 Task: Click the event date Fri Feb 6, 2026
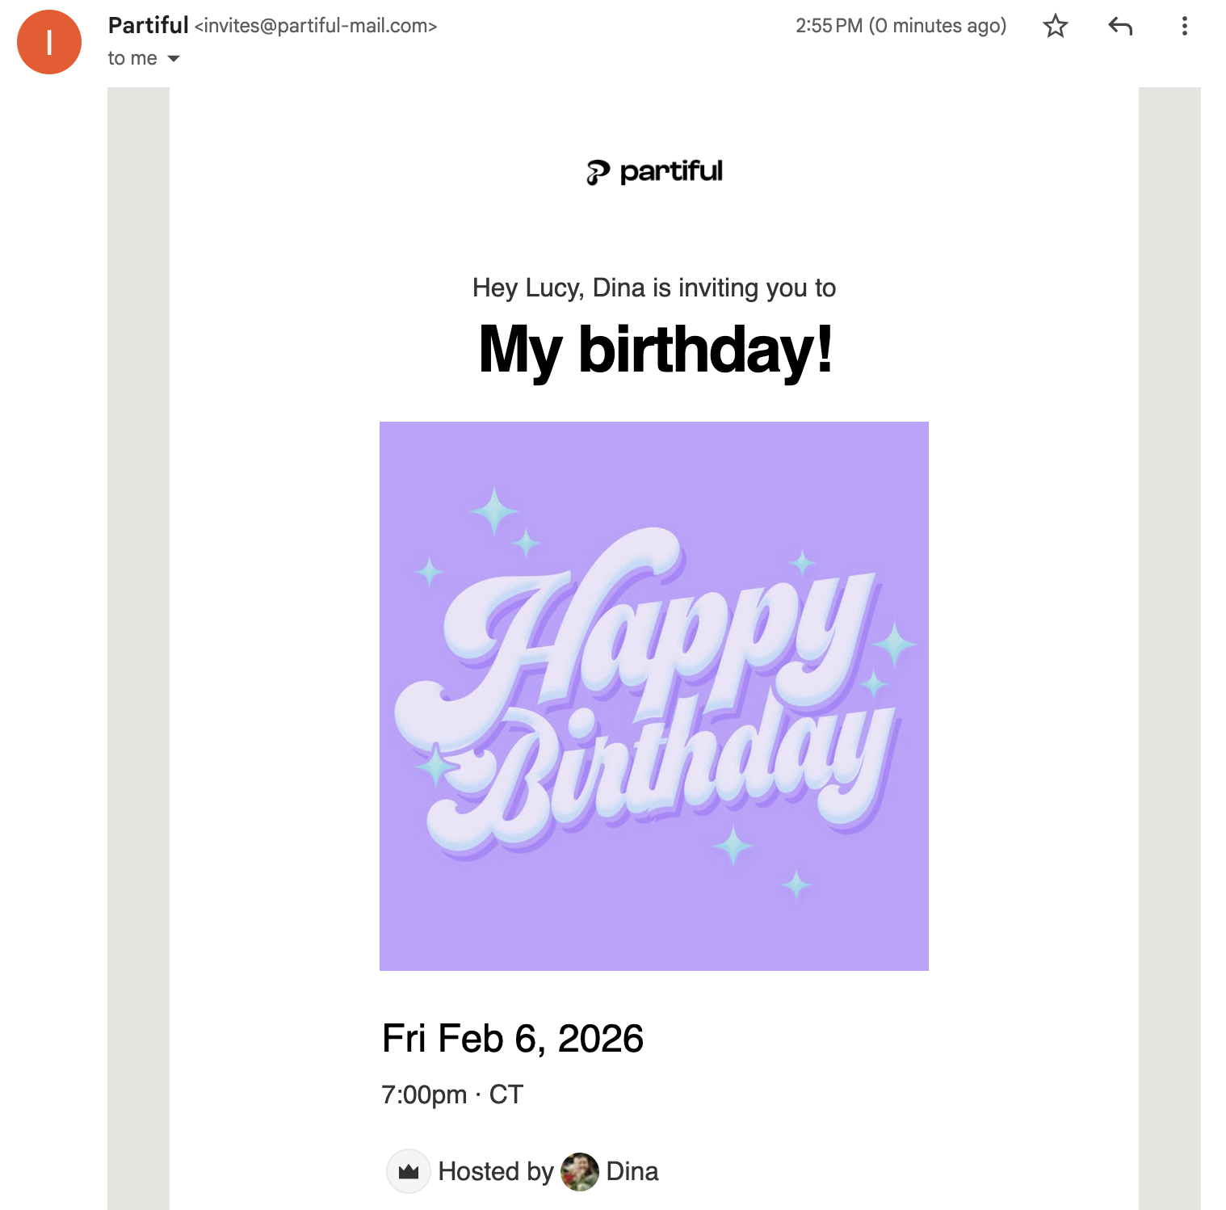coord(512,1039)
